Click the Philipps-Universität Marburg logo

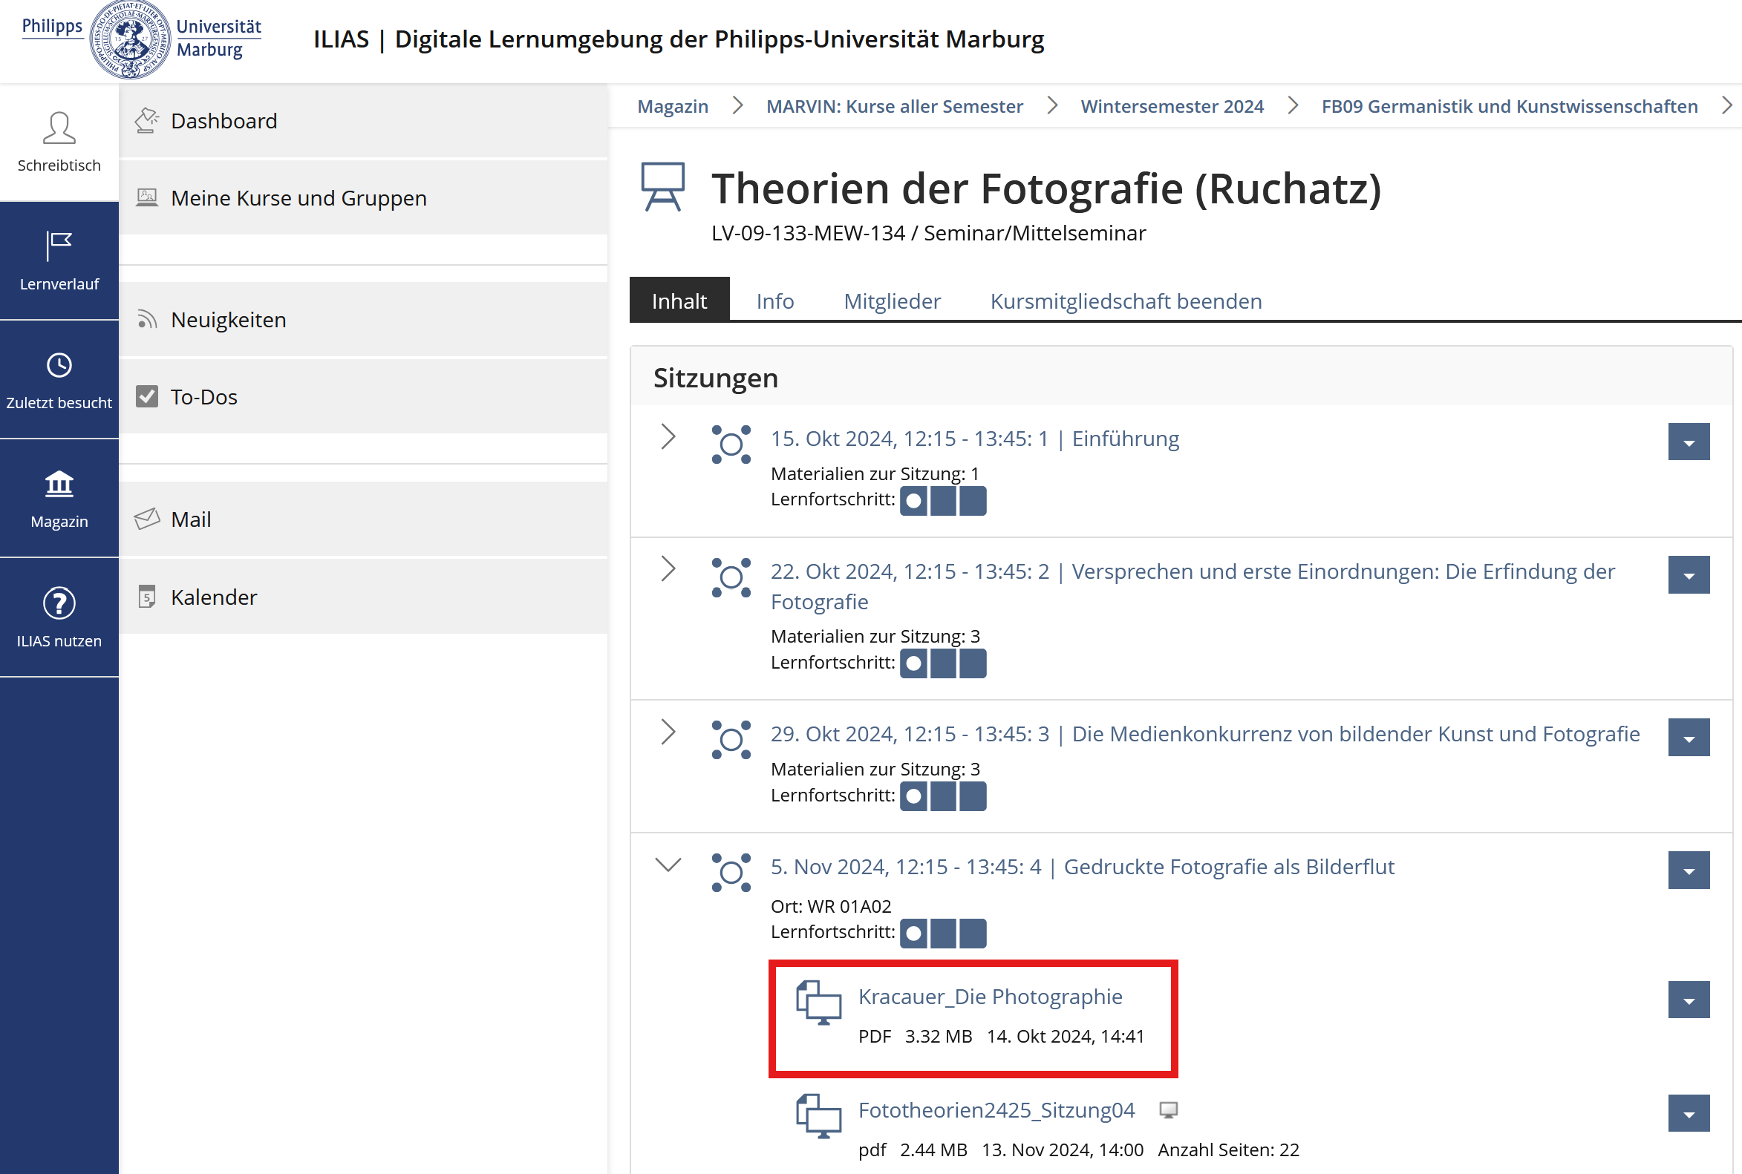pyautogui.click(x=141, y=39)
